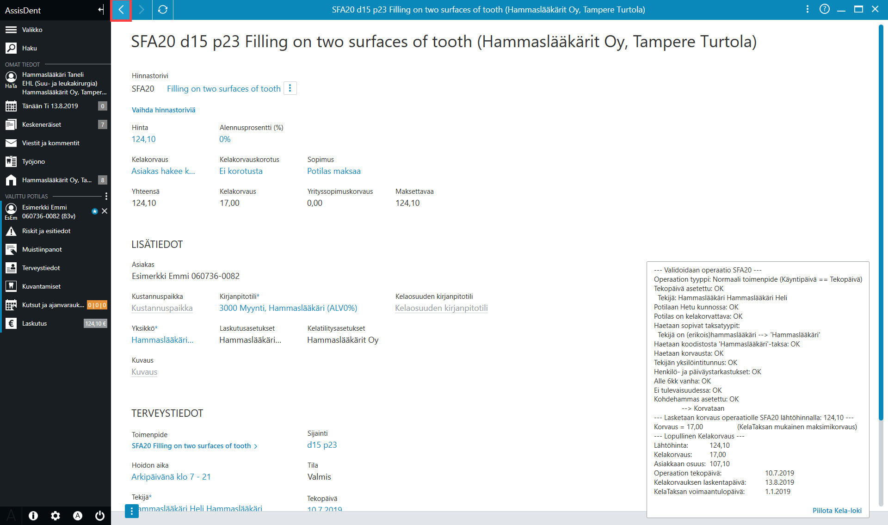Click the circled A icon in bottom bar
This screenshot has height=525, width=888.
pyautogui.click(x=78, y=515)
